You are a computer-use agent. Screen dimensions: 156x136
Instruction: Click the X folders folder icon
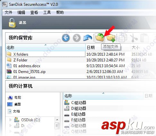(9, 54)
